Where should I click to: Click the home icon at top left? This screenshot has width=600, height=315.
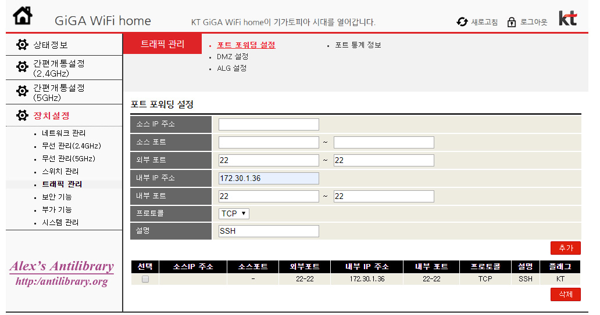click(x=23, y=16)
